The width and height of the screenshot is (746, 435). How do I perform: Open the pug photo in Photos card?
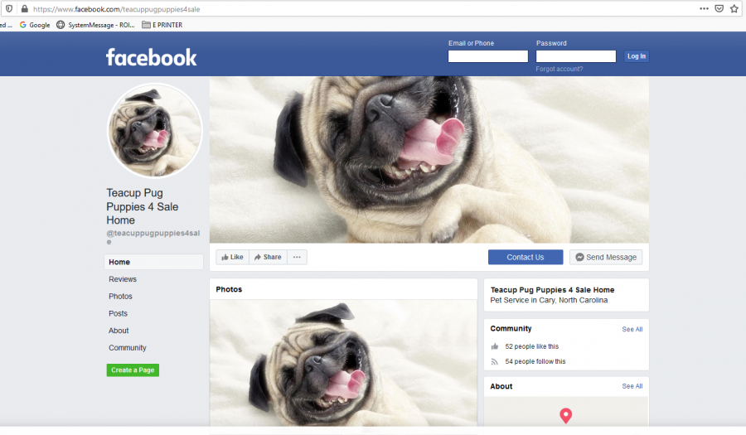[343, 363]
